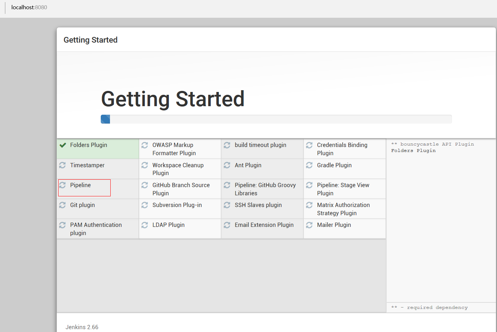Click the small Getting Started dialog title
Viewport: 497px width, 332px height.
[x=90, y=40]
